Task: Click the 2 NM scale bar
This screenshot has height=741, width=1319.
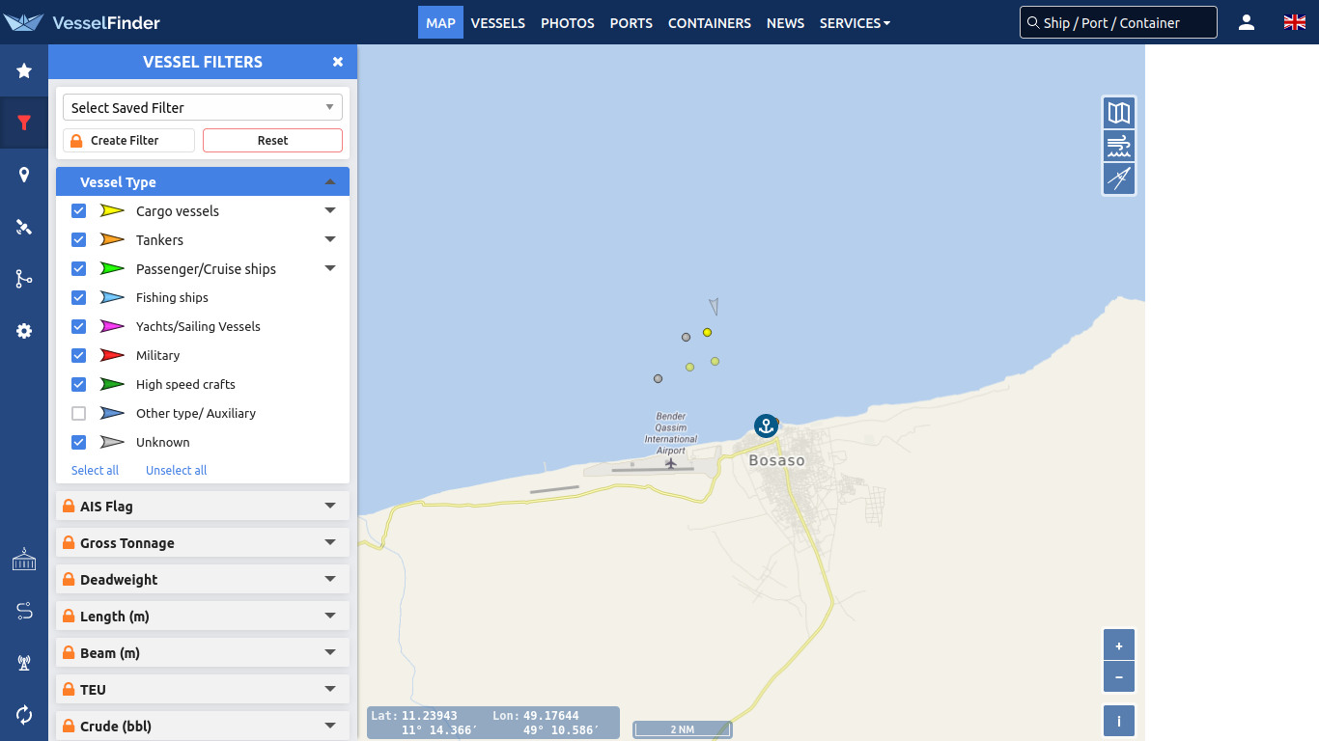Action: coord(682,729)
